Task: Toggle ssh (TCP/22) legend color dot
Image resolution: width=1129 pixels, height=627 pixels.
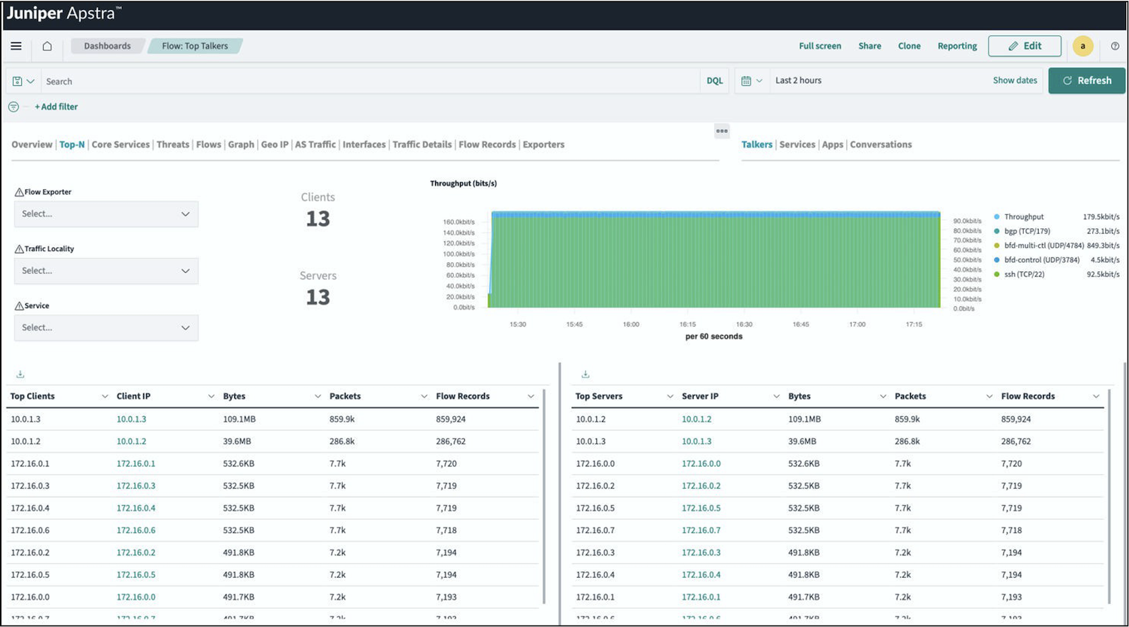Action: 996,274
